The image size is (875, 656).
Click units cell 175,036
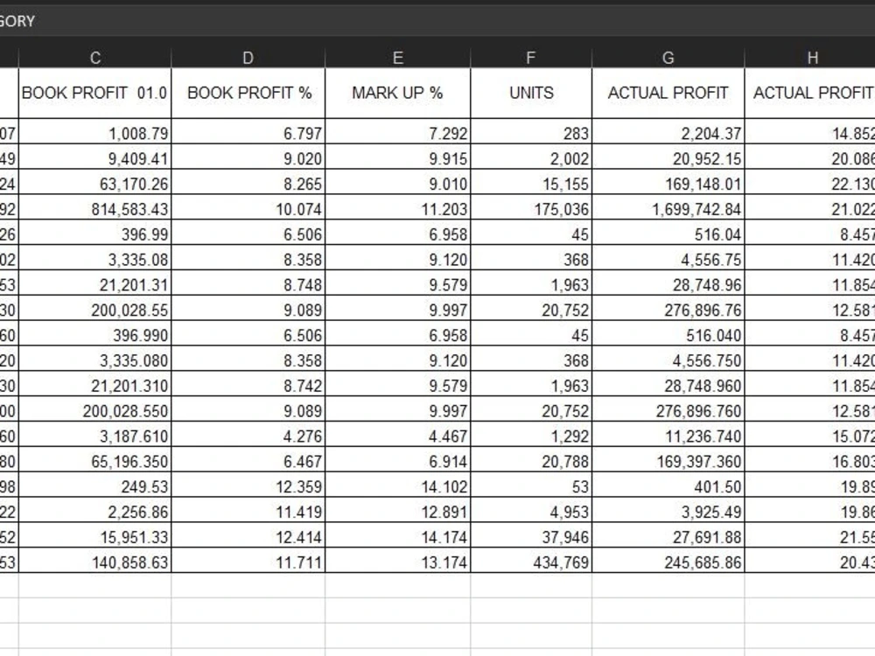pyautogui.click(x=531, y=207)
